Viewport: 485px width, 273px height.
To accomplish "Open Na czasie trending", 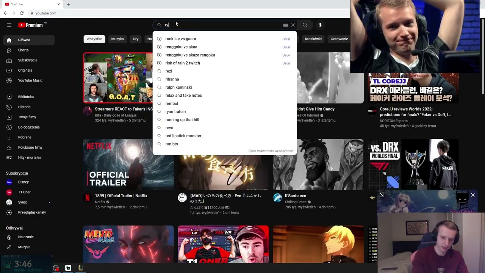I will point(29,237).
